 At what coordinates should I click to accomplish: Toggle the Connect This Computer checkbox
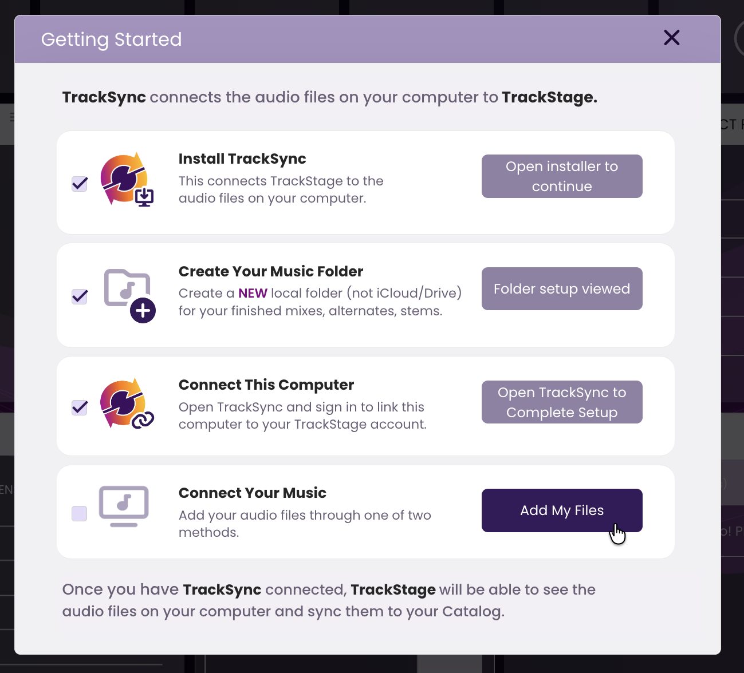(x=80, y=407)
